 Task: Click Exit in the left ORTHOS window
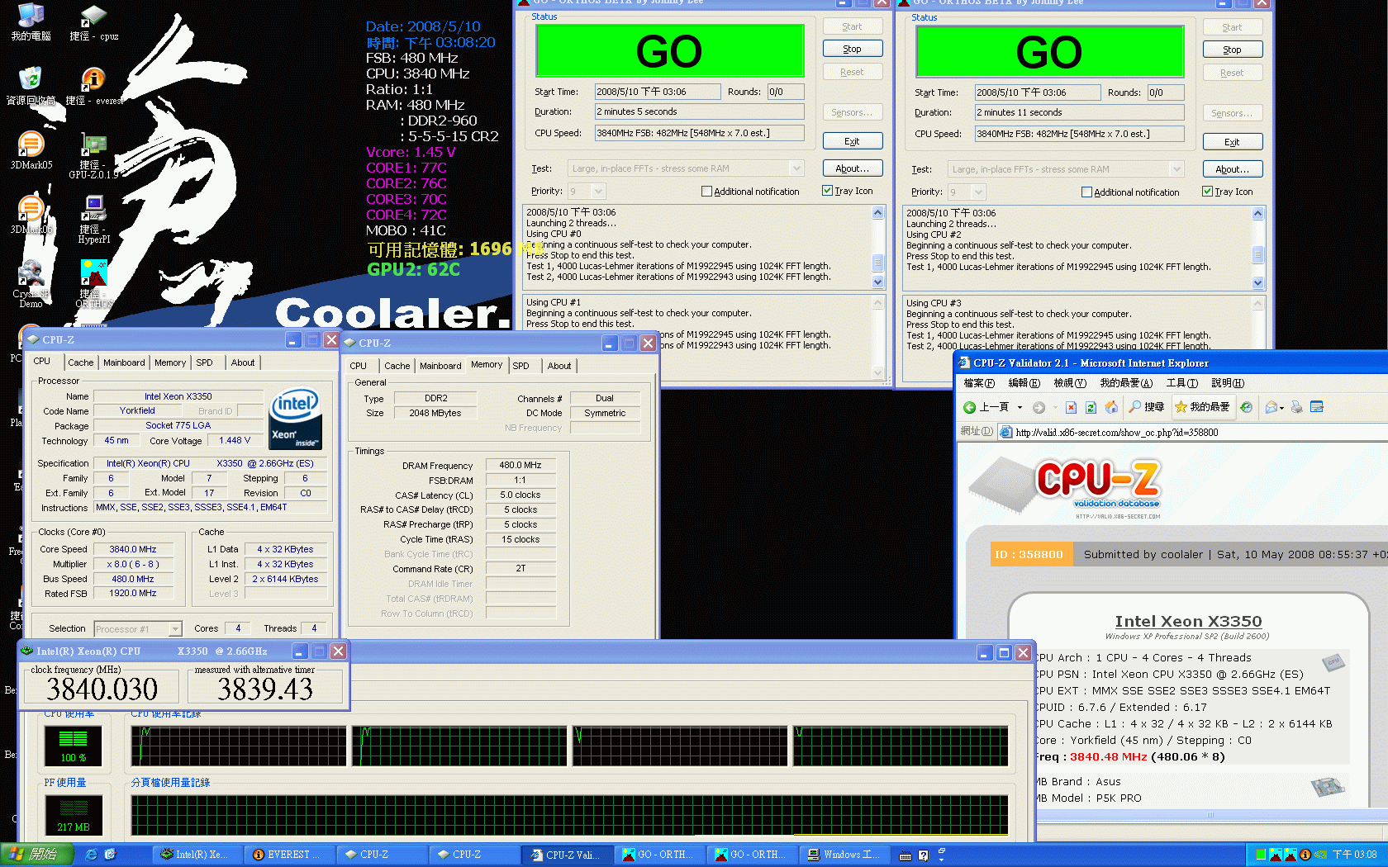point(853,141)
